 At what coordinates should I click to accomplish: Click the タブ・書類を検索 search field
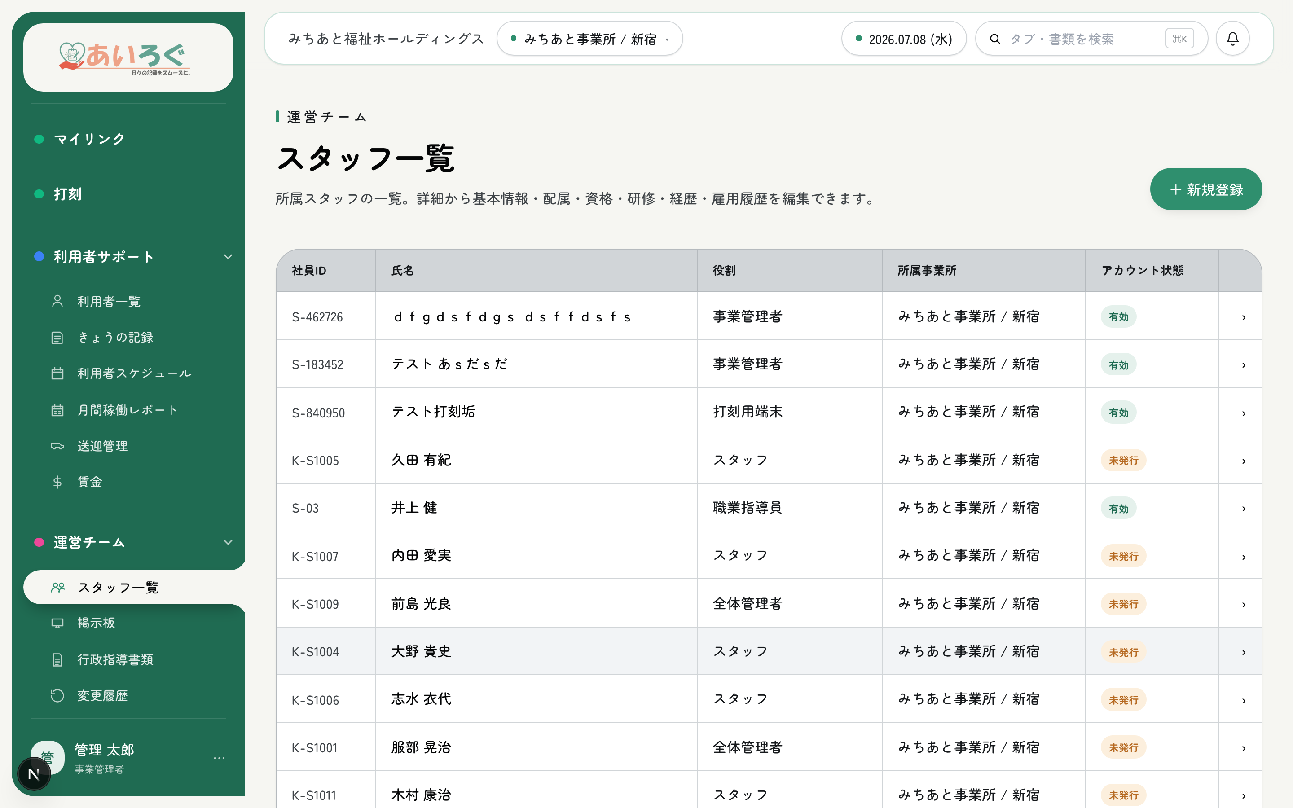[1091, 39]
